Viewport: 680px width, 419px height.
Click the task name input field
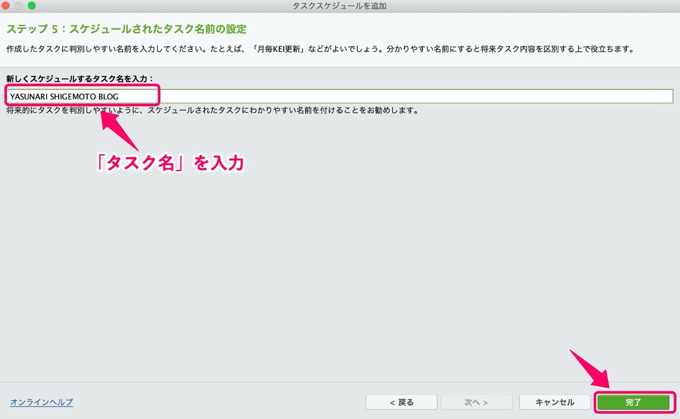(340, 96)
